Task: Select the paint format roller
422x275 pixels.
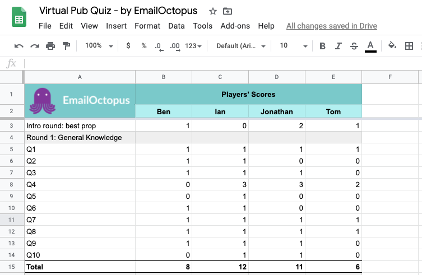Action: point(67,46)
